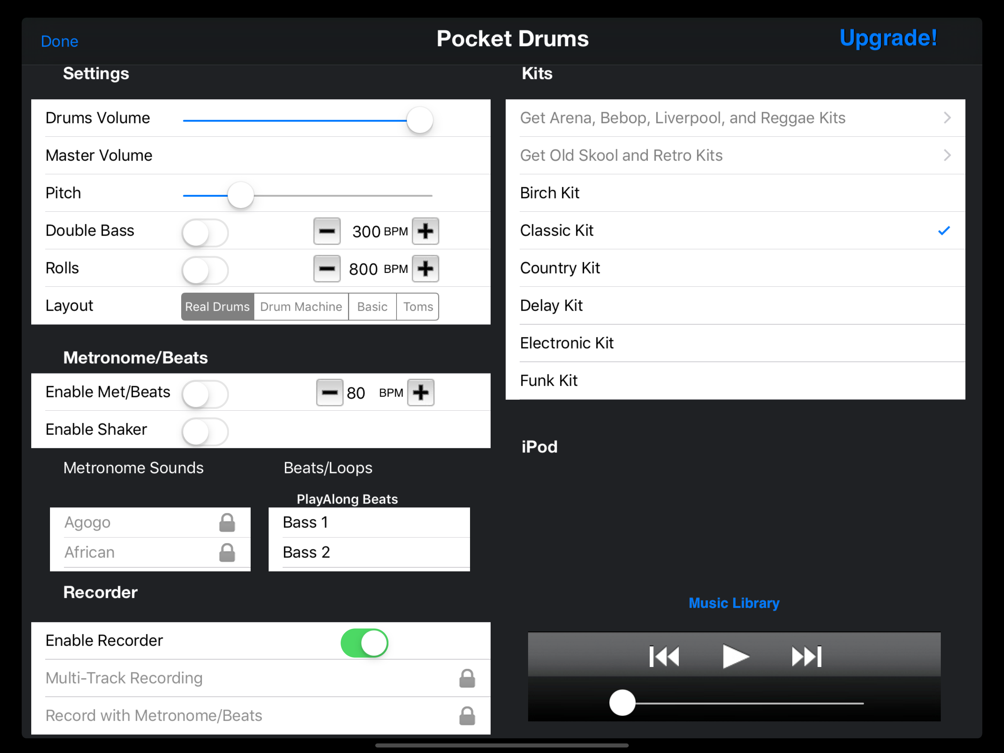Tap Get Arena, Bebop, Liverpool, and Reggae Kits
This screenshot has height=753, width=1004.
(735, 118)
